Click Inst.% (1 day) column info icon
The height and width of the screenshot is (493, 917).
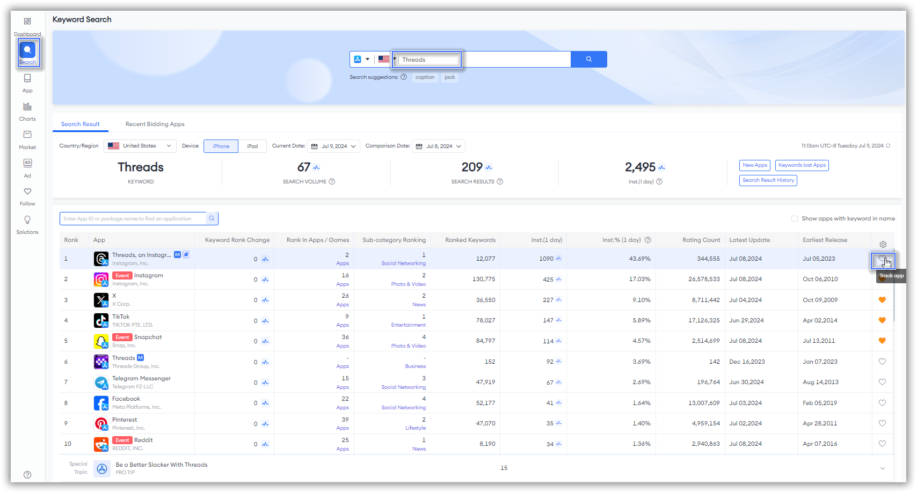coord(647,240)
